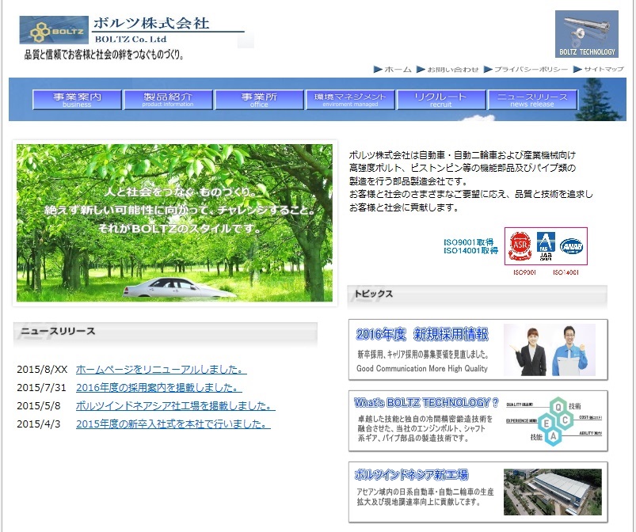
Task: Click ISO14001取得 text
Action: tap(470, 251)
